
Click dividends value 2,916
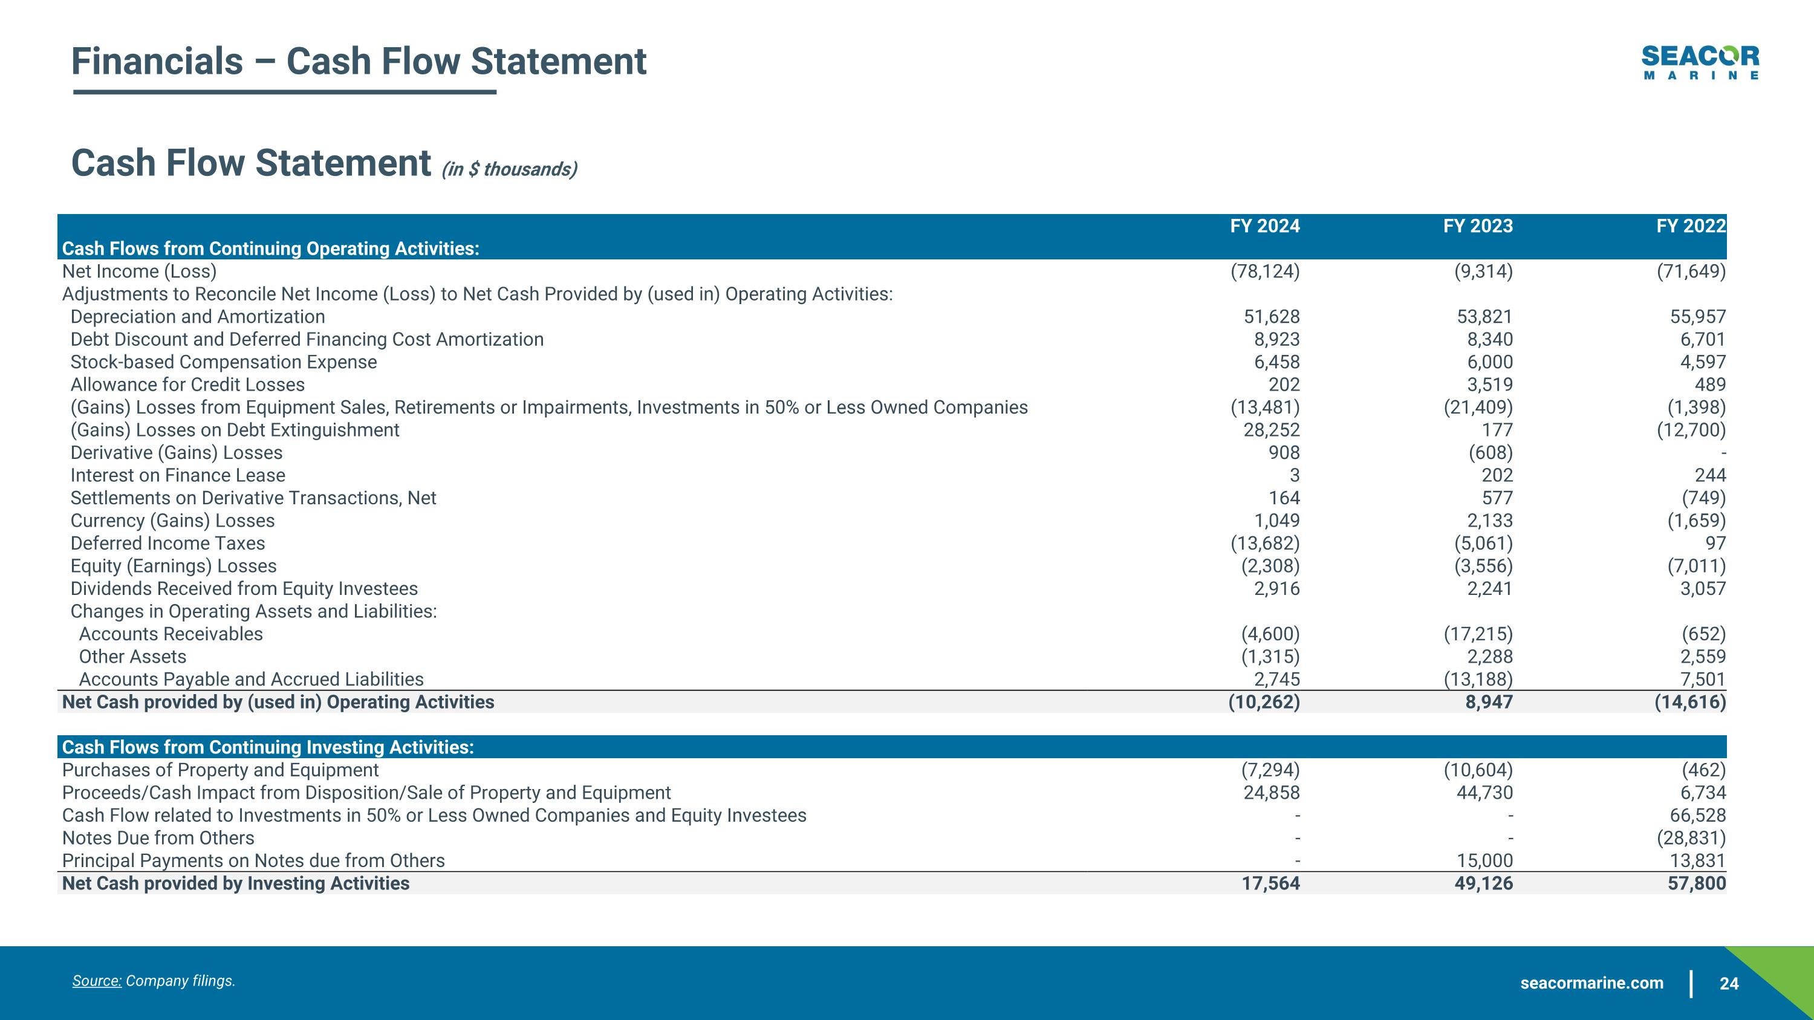(1276, 588)
